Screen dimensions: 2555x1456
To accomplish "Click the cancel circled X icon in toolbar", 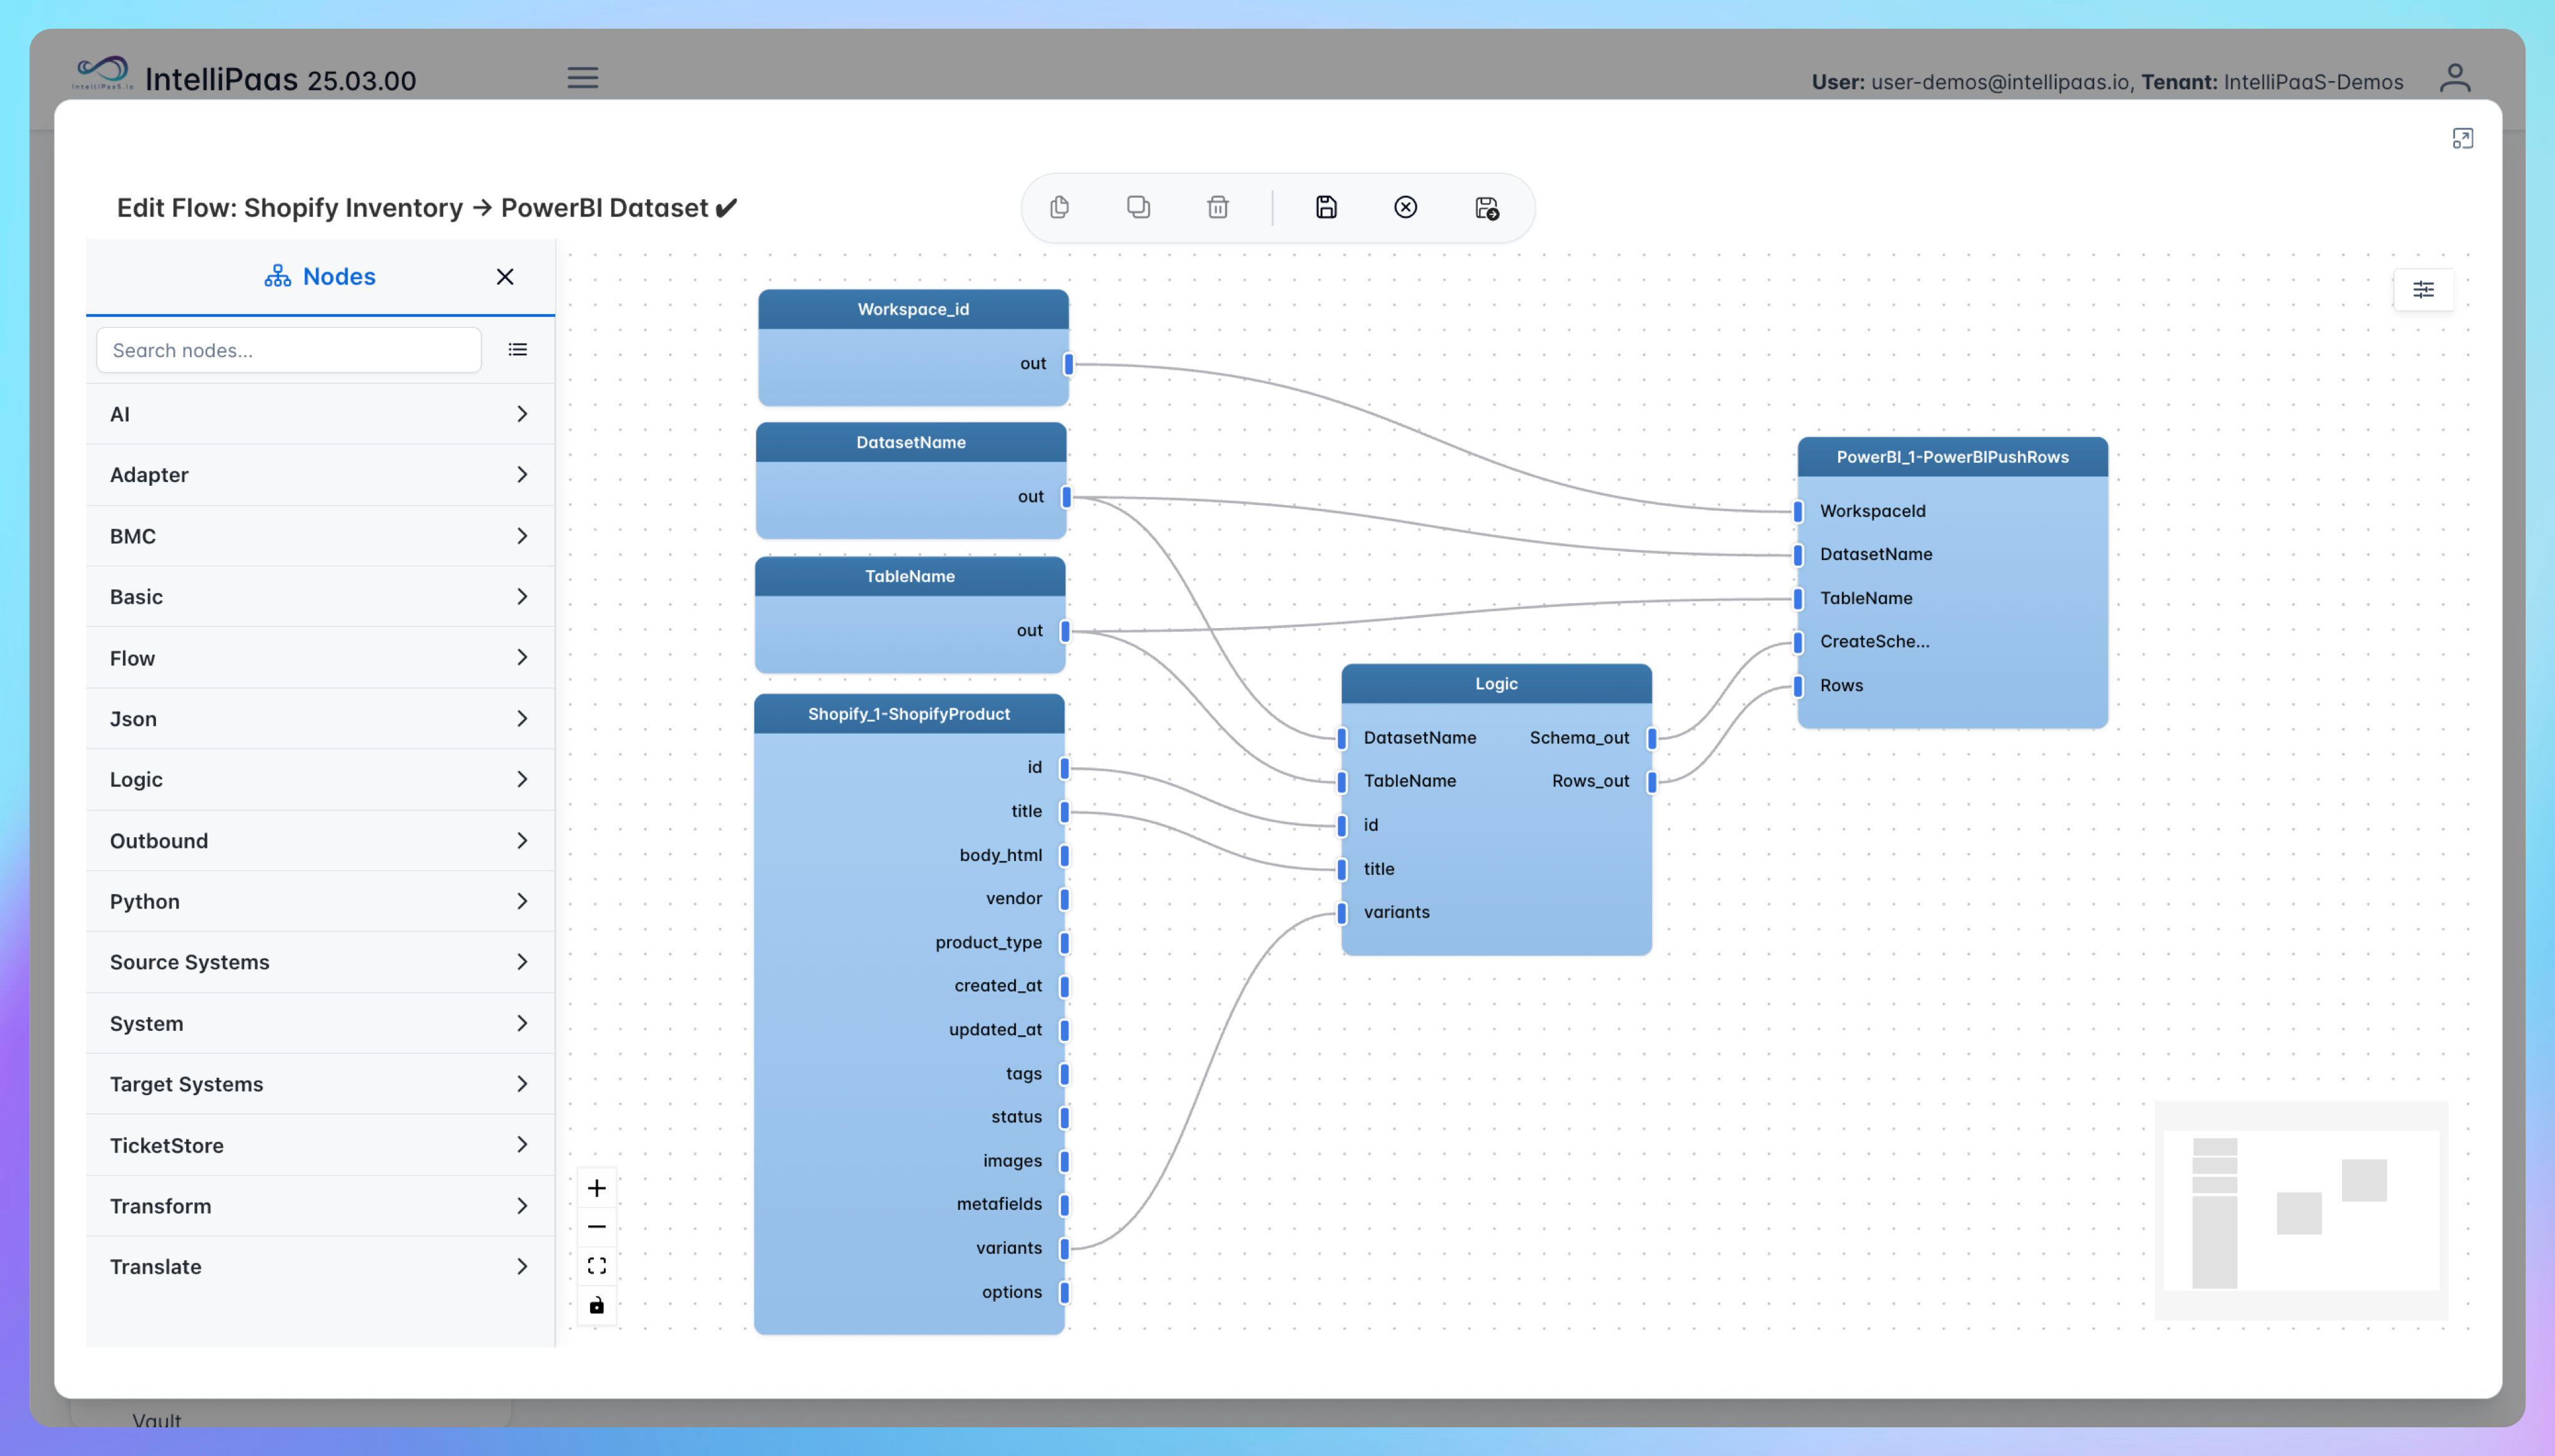I will 1405,207.
